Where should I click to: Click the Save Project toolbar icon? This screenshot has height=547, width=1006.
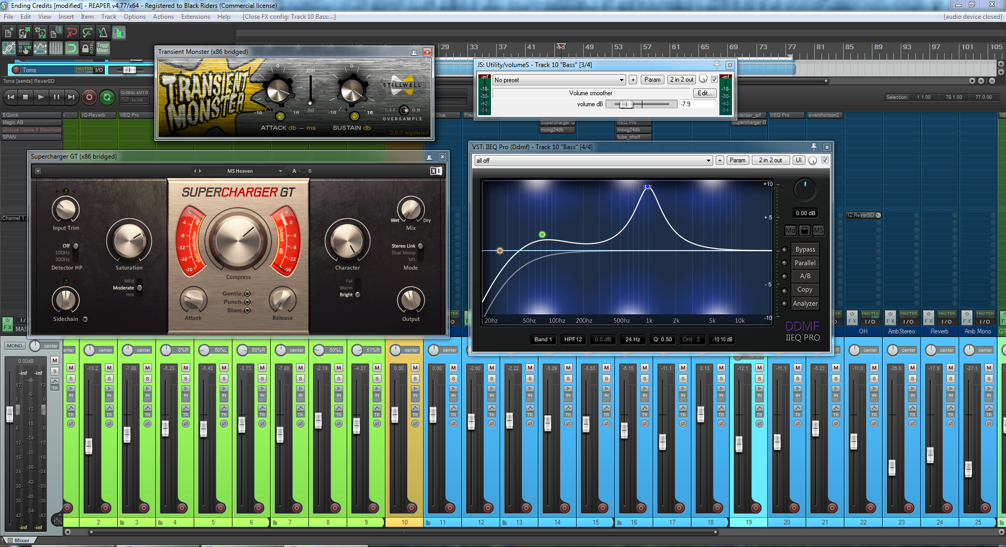pos(40,33)
